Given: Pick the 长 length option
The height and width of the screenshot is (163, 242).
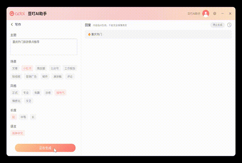Looking at the screenshot, I should tap(33, 117).
